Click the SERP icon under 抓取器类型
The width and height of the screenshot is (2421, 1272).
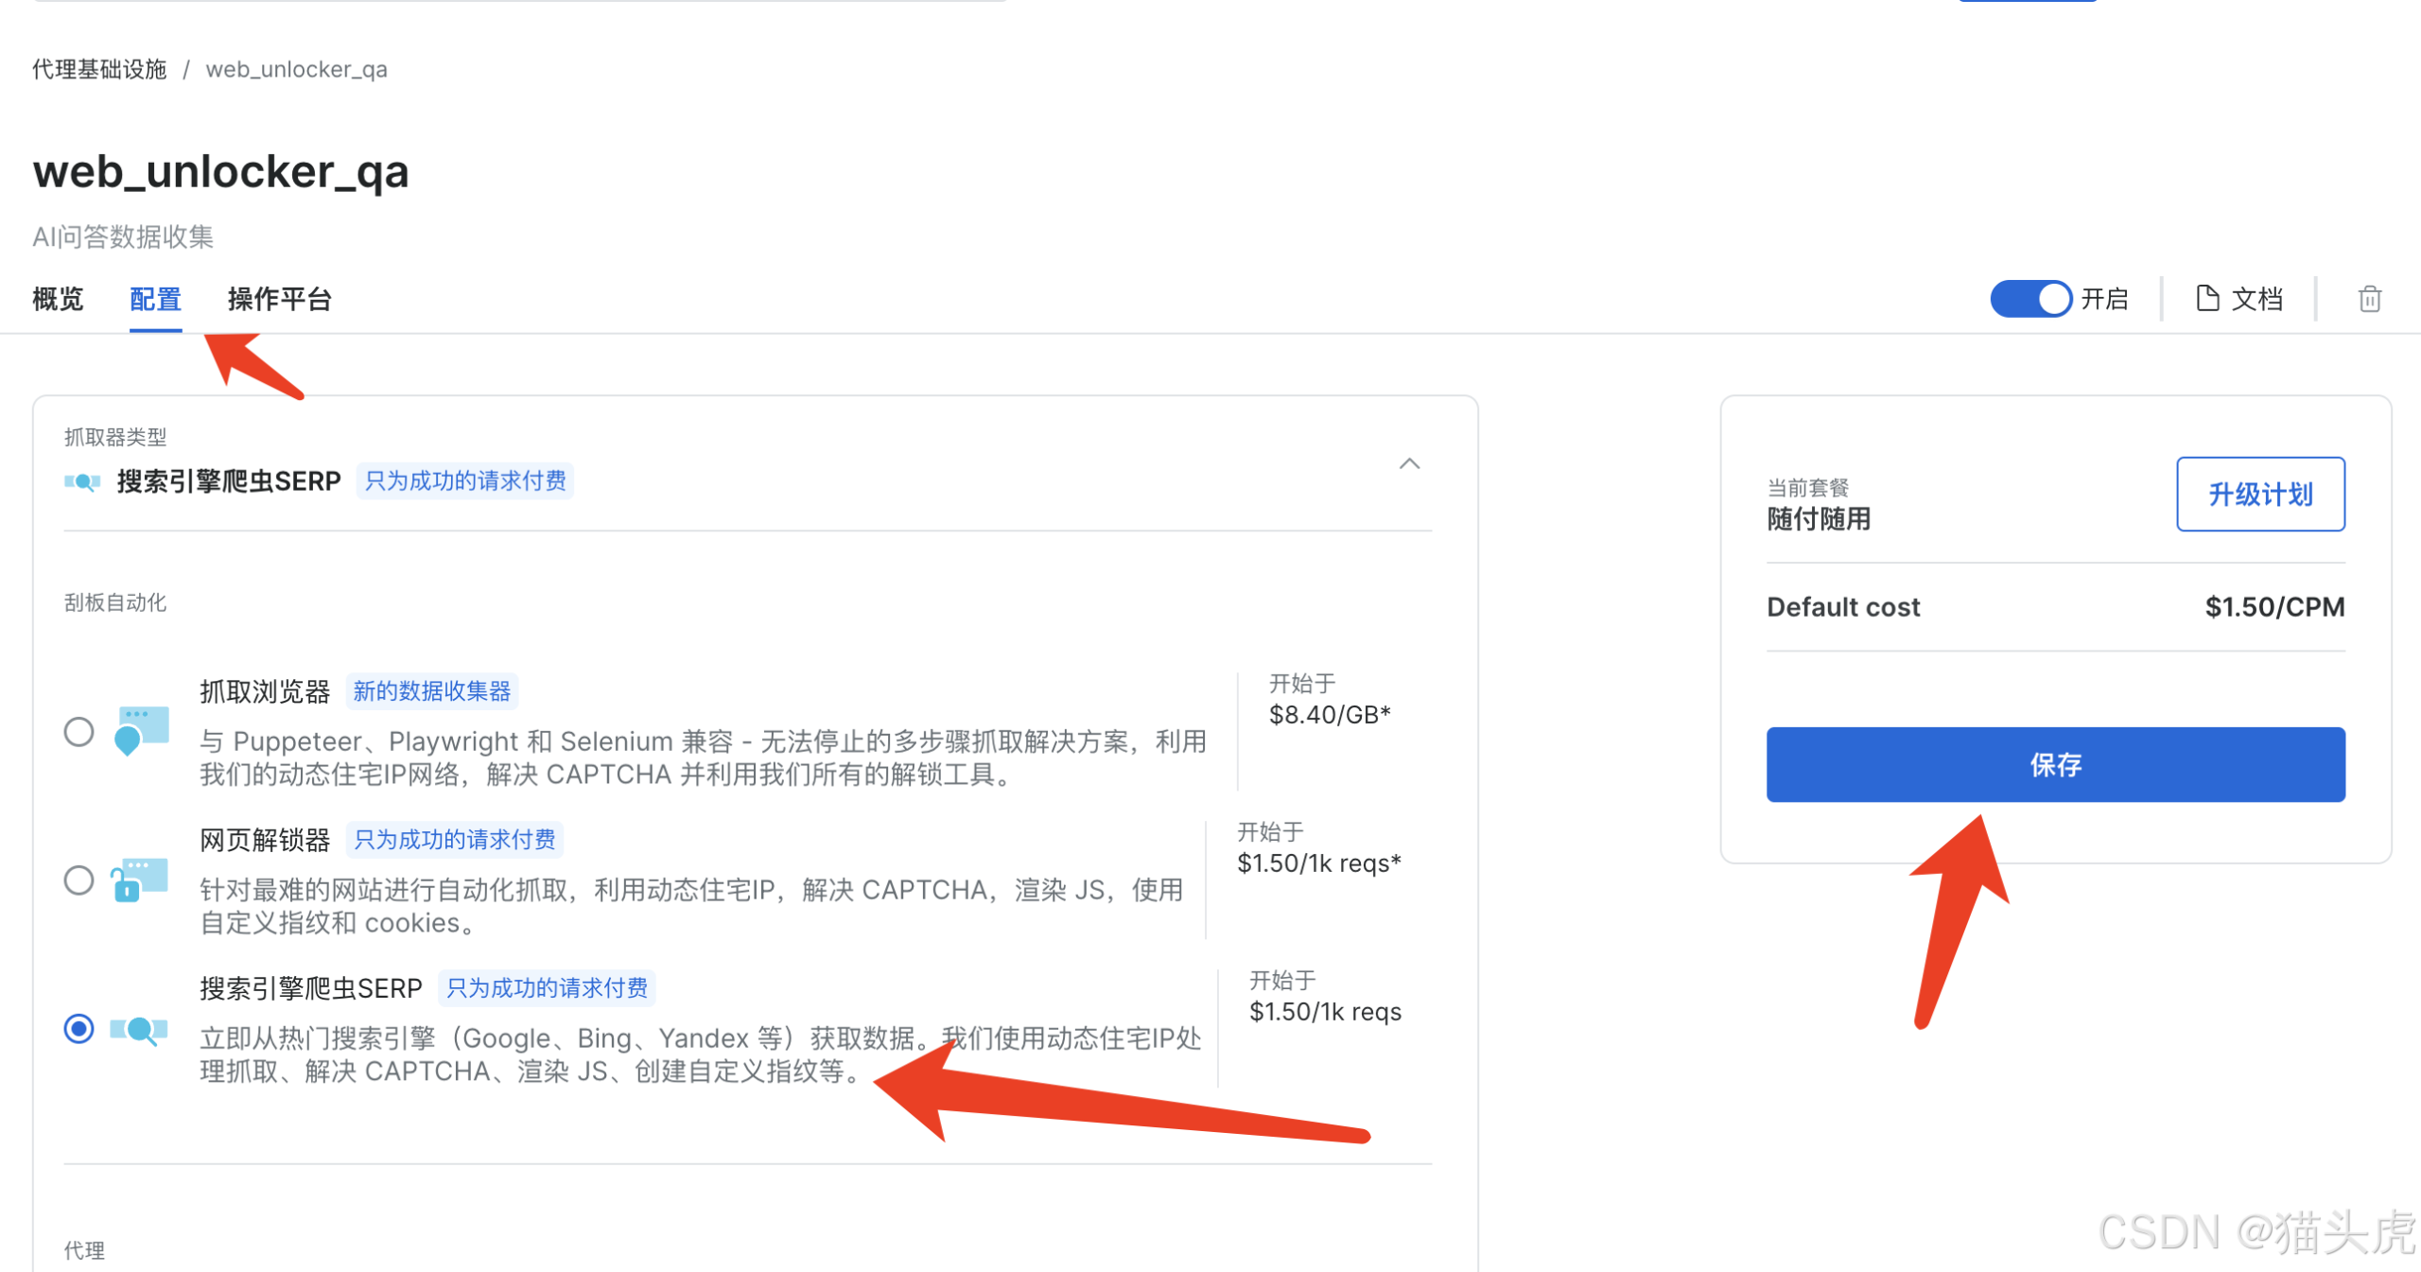(81, 480)
